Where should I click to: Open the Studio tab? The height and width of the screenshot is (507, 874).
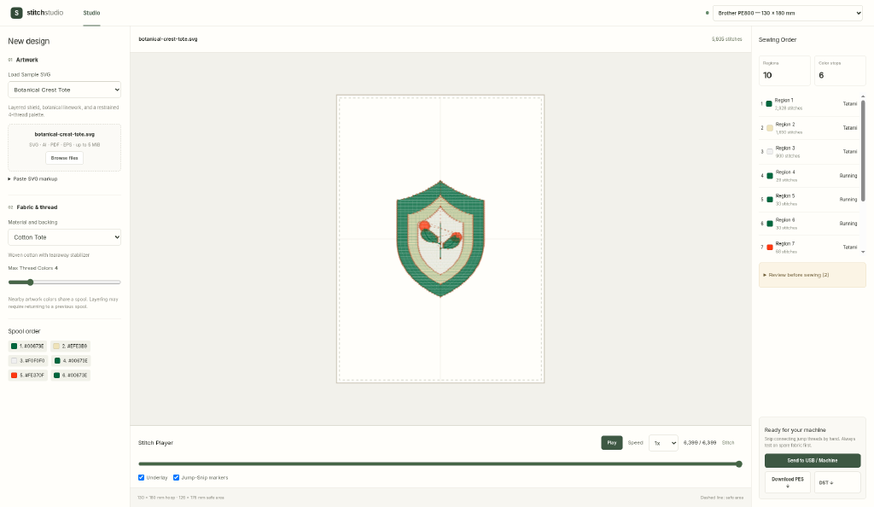pos(91,13)
